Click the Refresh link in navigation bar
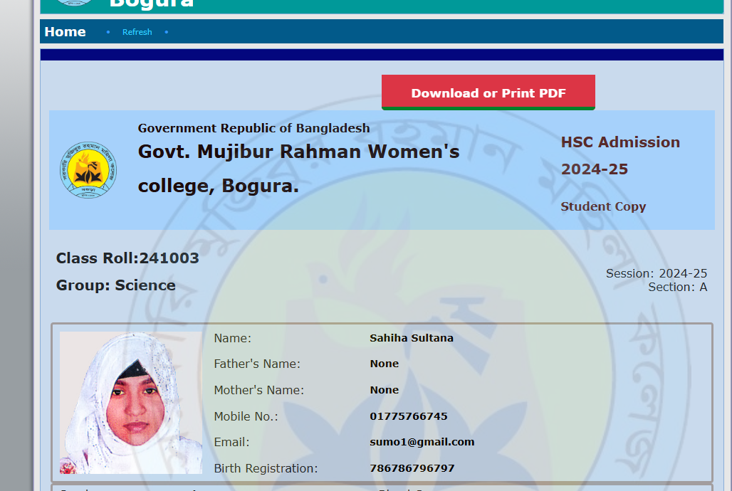Viewport: 732px width, 491px height. (137, 32)
